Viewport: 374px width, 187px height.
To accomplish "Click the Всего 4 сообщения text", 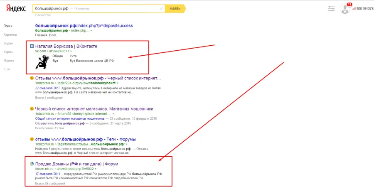I will point(49,98).
